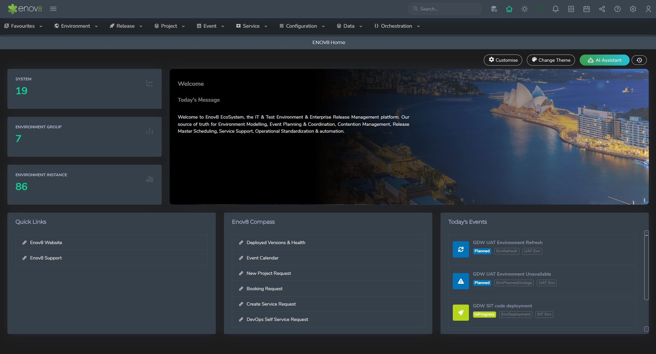The height and width of the screenshot is (354, 656).
Task: Open the help question mark icon
Action: pyautogui.click(x=617, y=9)
